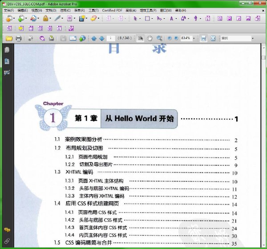
Task: Open the 窗口(W) menu
Action: click(x=166, y=11)
